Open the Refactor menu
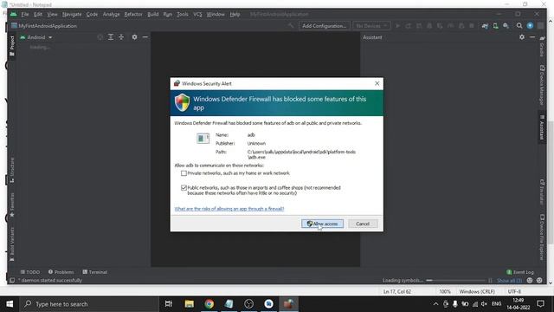554x312 pixels. pos(132,14)
